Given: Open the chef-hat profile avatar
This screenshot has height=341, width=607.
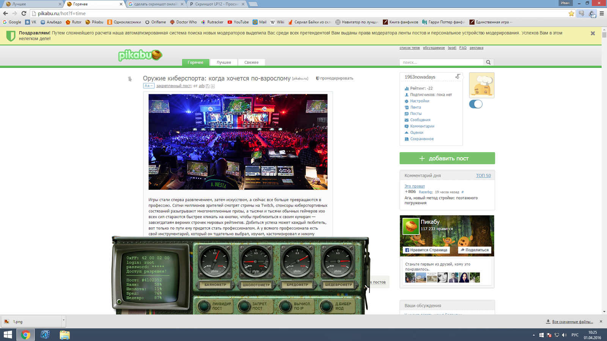Looking at the screenshot, I should (482, 85).
